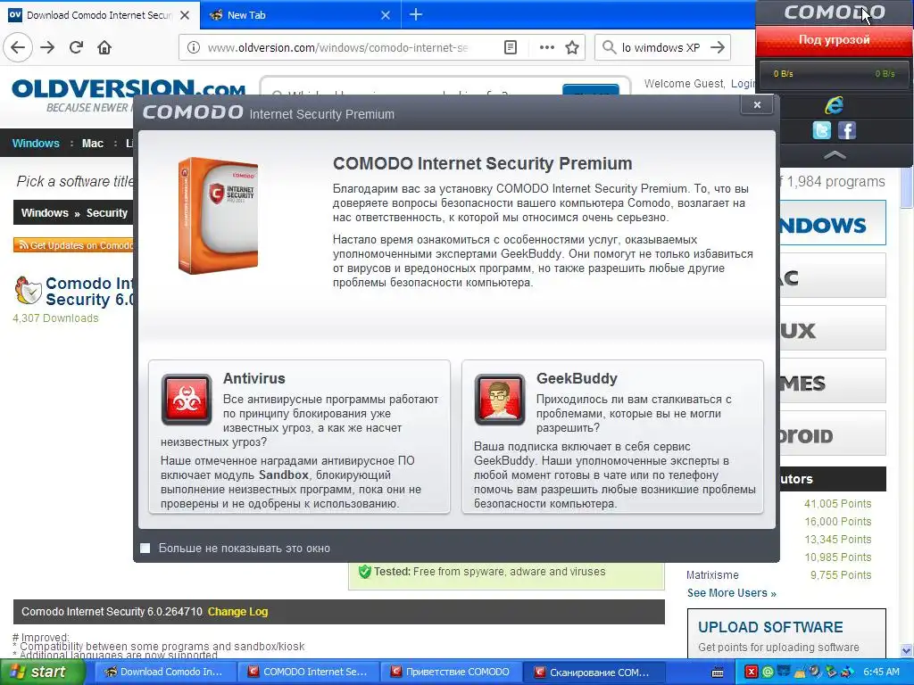The image size is (914, 685).
Task: Open the browser home page
Action: (104, 47)
